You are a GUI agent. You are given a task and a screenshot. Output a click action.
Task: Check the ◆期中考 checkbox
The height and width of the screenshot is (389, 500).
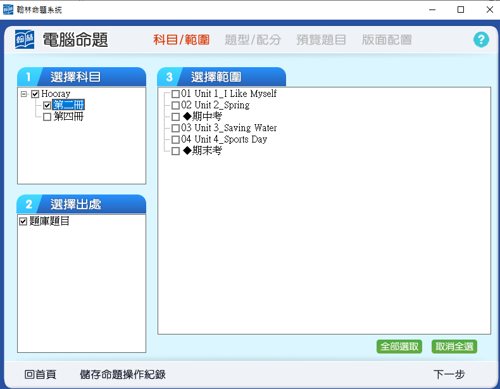pos(175,117)
